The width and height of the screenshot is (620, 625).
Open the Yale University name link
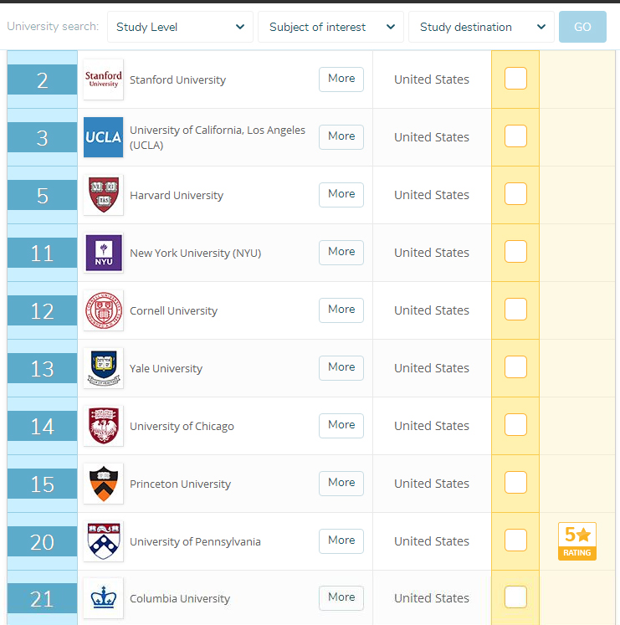coord(166,368)
